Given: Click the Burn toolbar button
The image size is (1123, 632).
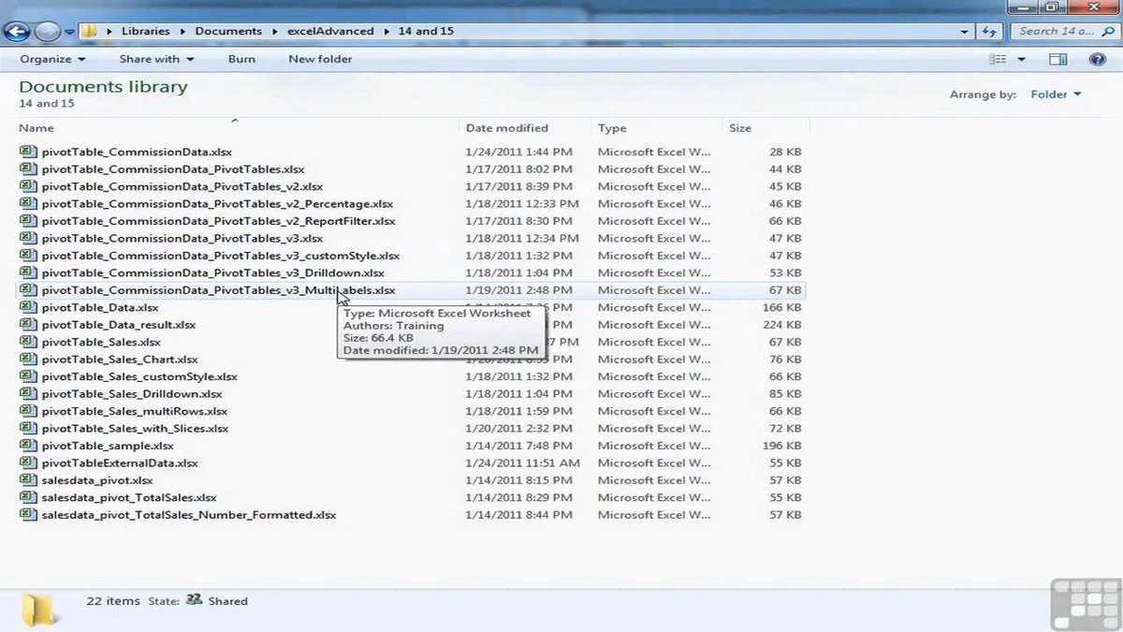Looking at the screenshot, I should [241, 59].
